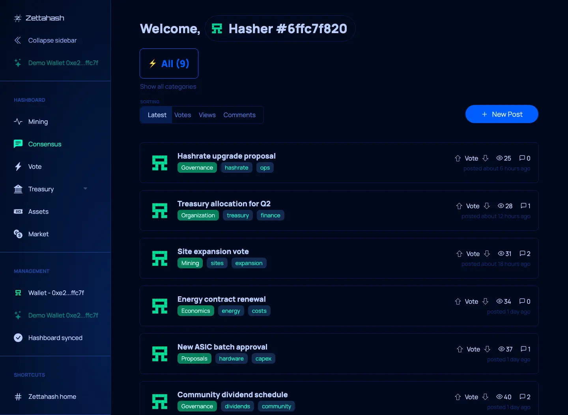Sort posts by Views
The height and width of the screenshot is (415, 568).
[x=207, y=115]
